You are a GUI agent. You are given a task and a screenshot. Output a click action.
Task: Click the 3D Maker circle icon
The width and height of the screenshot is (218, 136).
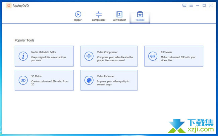[x=23, y=80]
